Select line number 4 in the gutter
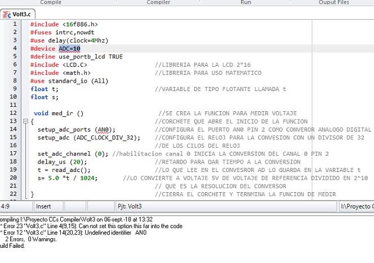This screenshot has height=263, width=374. [x=15, y=48]
